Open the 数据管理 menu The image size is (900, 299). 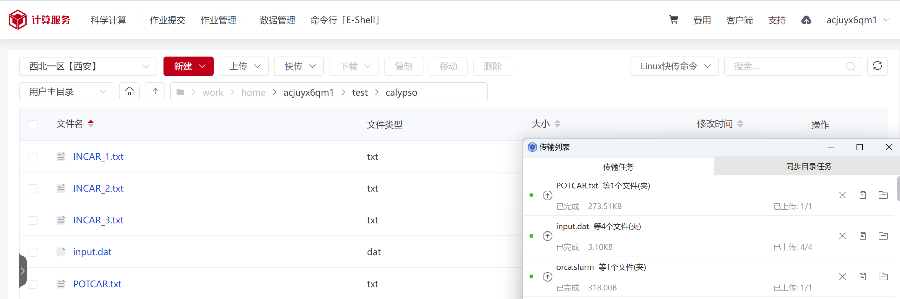click(277, 20)
